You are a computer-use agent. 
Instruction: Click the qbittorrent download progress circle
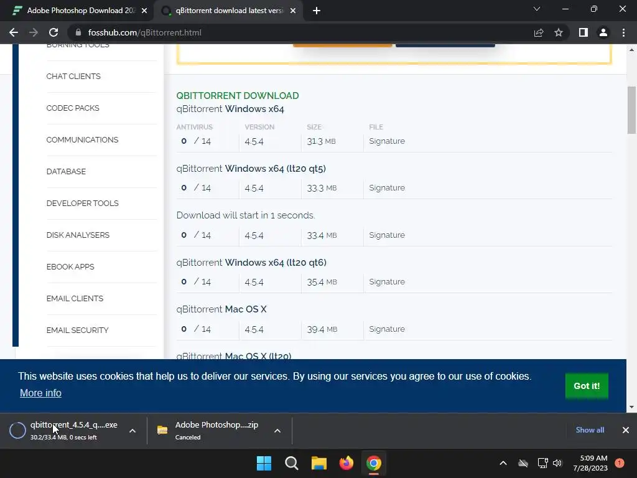(x=17, y=431)
